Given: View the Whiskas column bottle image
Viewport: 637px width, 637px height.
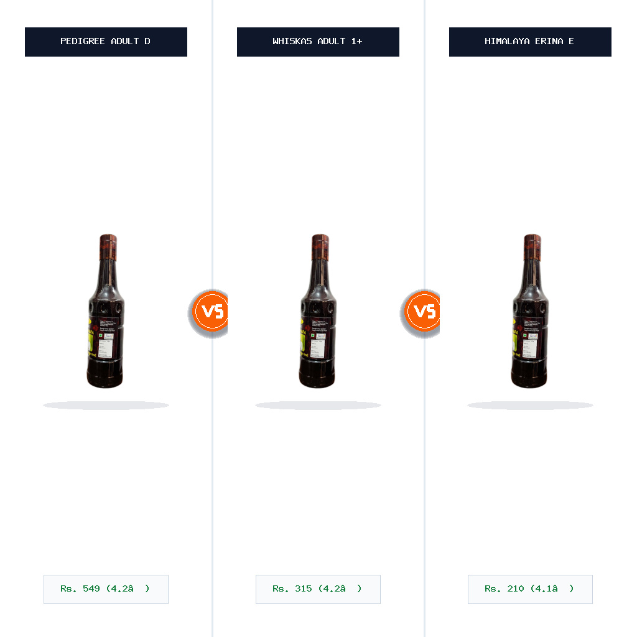Looking at the screenshot, I should pyautogui.click(x=318, y=311).
